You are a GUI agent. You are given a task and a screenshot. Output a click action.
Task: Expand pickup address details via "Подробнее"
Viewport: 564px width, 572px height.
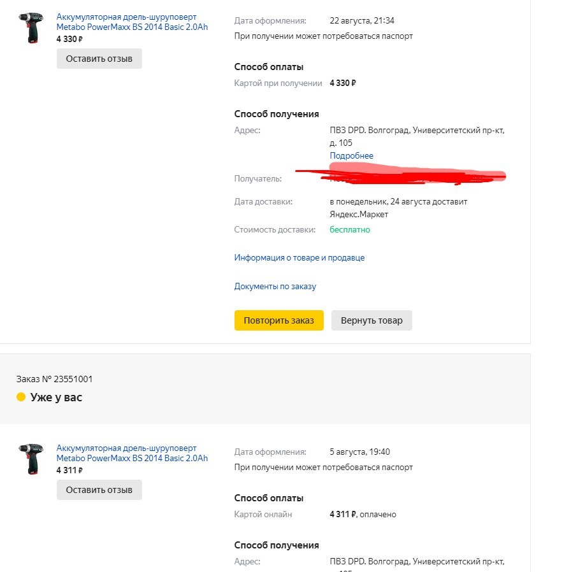tap(351, 155)
